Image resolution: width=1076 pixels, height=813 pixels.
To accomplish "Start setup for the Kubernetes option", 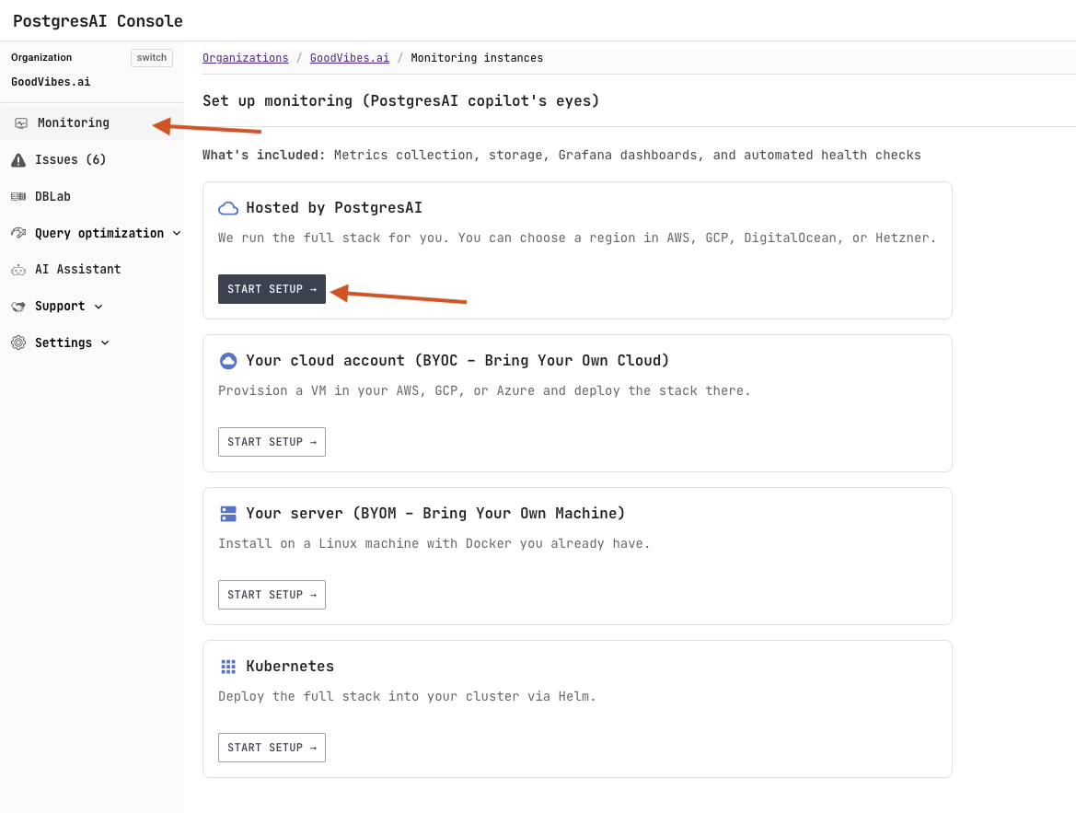I will tap(272, 747).
